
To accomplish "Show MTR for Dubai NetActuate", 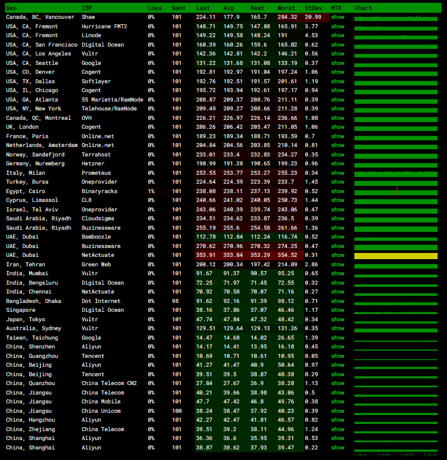I will tap(338, 255).
